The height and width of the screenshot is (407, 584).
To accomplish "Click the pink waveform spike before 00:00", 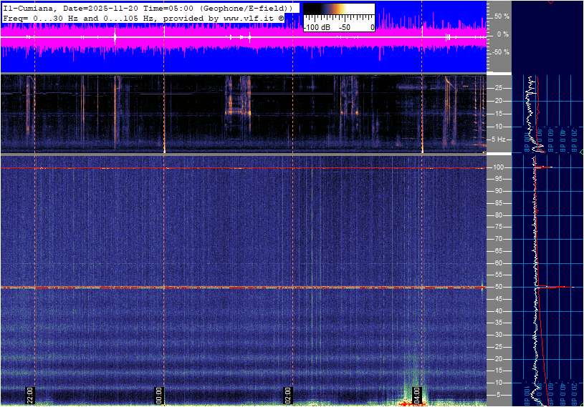I will (x=115, y=36).
